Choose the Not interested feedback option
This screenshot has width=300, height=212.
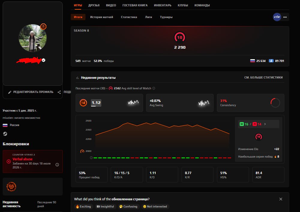click(155, 206)
